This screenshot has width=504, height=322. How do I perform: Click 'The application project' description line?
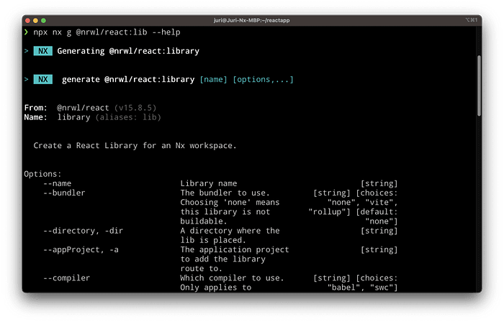[x=235, y=249]
